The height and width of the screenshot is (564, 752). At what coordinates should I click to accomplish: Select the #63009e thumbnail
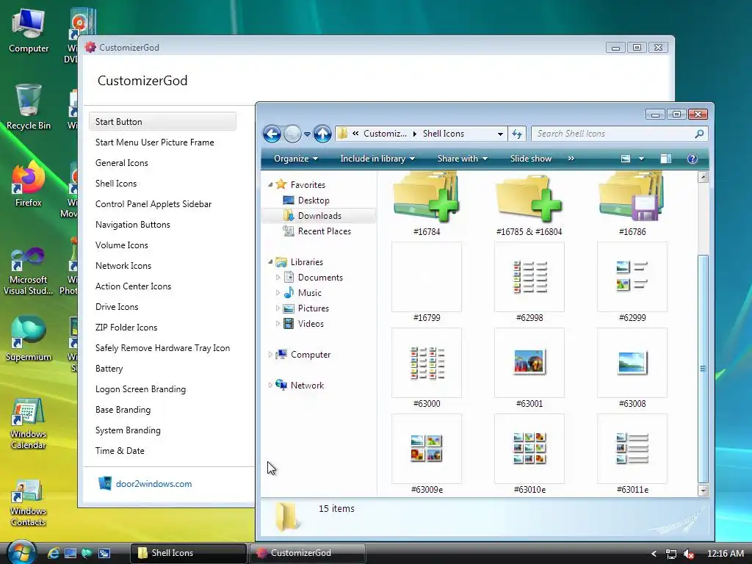427,449
